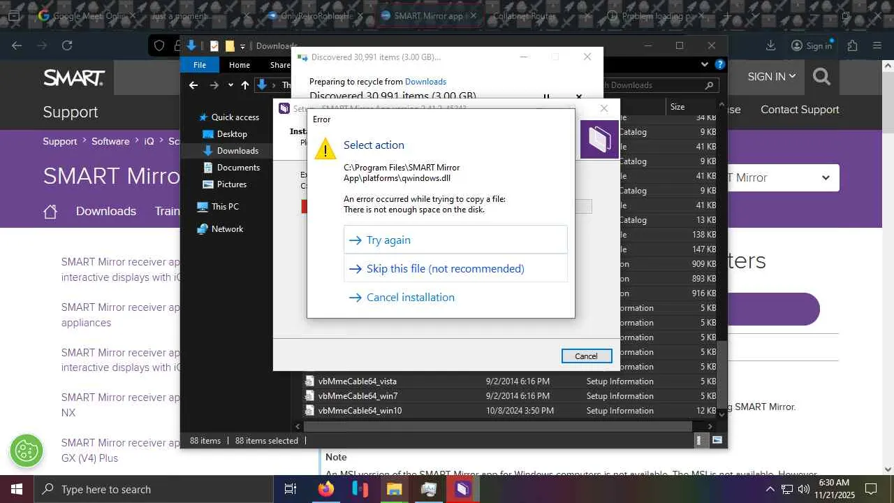Click the taskbar search box
Image resolution: width=894 pixels, height=503 pixels.
tap(153, 489)
